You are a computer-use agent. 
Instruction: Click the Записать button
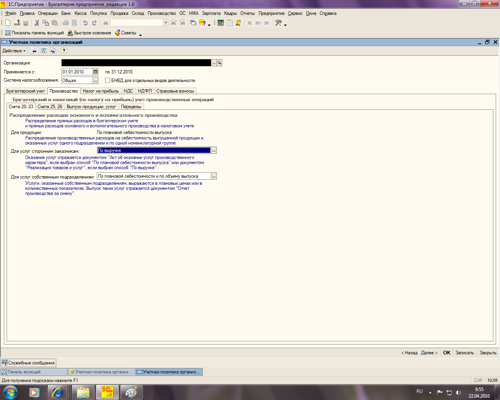464,353
